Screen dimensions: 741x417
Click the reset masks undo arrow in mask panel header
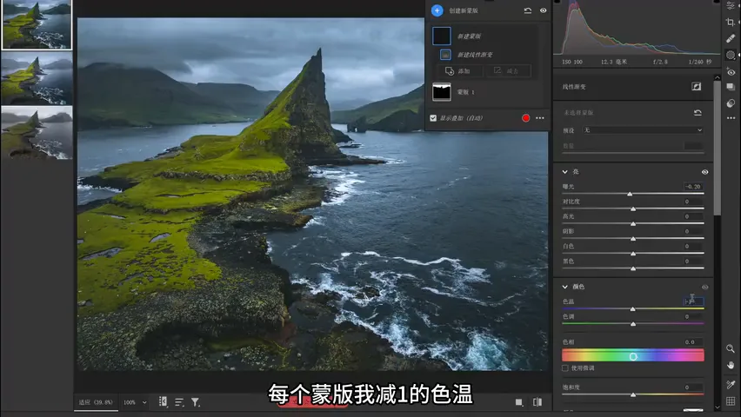tap(528, 10)
